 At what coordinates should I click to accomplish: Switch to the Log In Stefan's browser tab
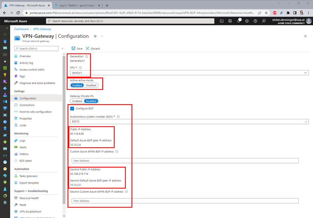[x=78, y=5]
